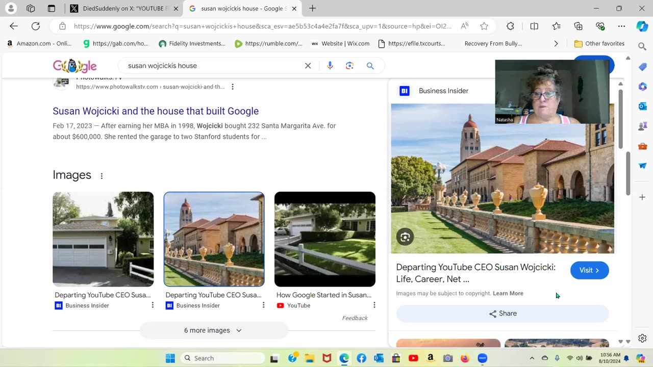
Task: Open the Edge sidebar search icon
Action: (x=642, y=46)
